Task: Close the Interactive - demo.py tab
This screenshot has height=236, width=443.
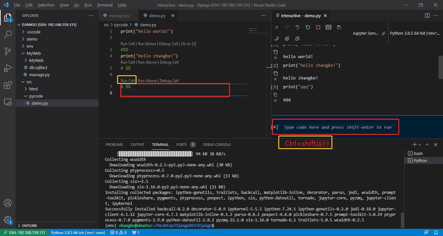Action: coord(325,16)
